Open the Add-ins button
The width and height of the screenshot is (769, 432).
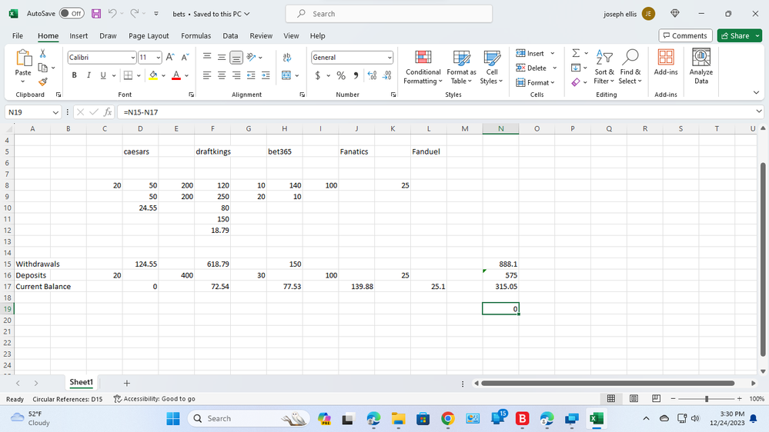click(666, 62)
